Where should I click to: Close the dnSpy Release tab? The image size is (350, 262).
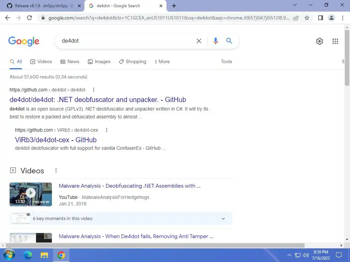tap(79, 6)
